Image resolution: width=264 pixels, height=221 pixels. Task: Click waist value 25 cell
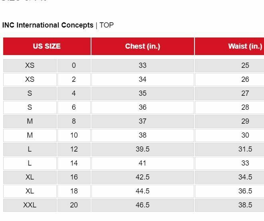(229, 65)
